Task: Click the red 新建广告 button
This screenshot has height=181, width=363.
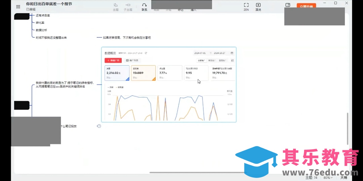Action: [113, 61]
